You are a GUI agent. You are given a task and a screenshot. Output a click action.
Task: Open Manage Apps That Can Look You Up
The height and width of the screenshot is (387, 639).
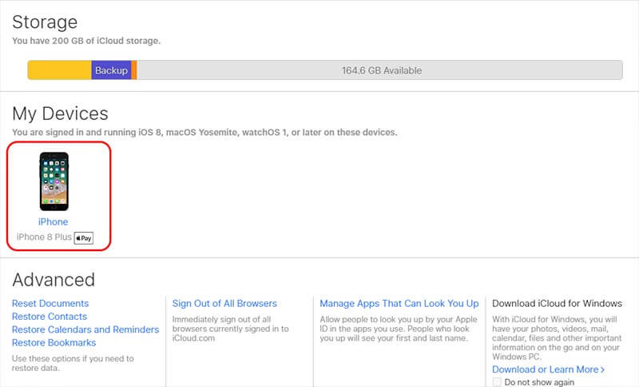tap(399, 303)
